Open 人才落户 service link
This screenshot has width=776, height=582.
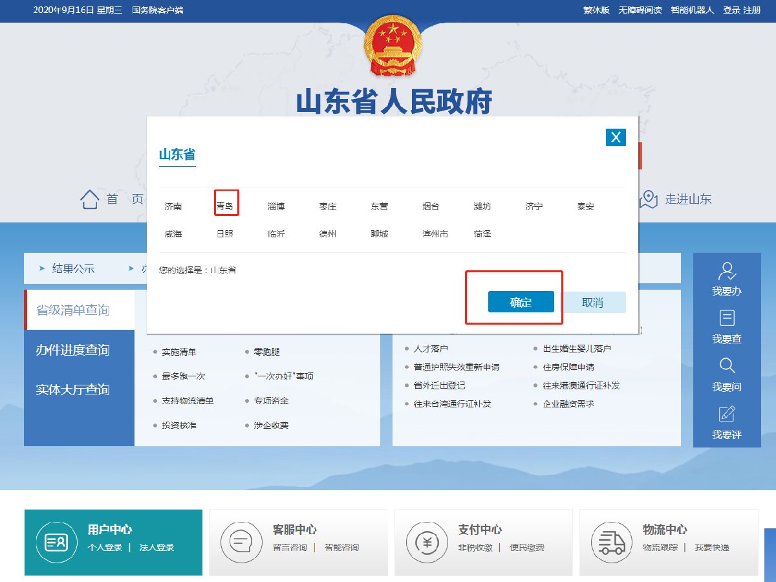point(431,349)
